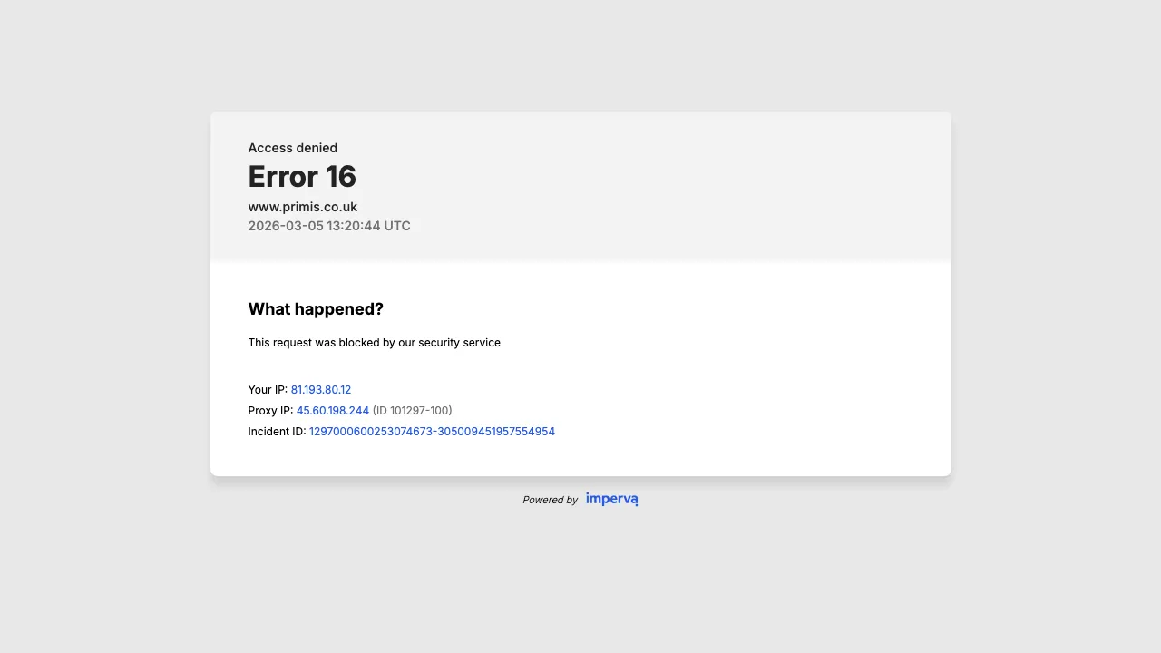Click the 81.193.80.12 IP address
Viewport: 1161px width, 653px height.
(x=320, y=390)
